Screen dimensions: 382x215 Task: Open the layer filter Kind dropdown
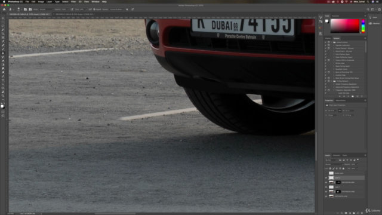331,160
